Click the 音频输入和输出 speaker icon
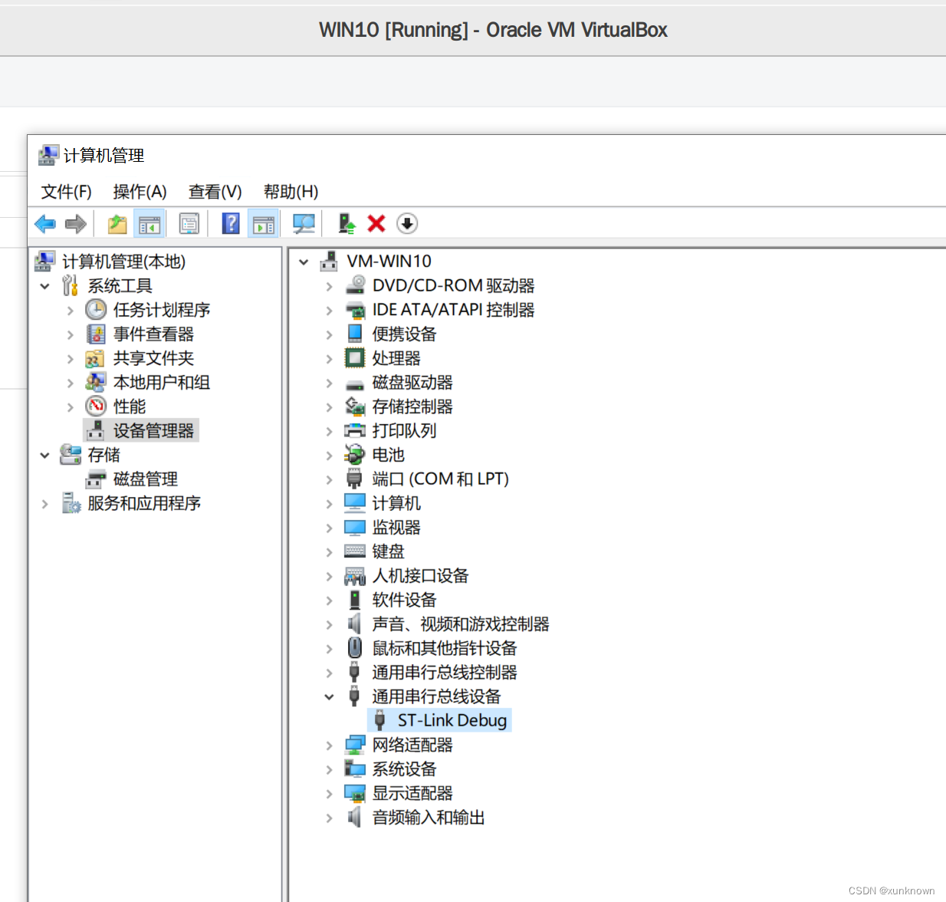The height and width of the screenshot is (902, 946). 354,817
